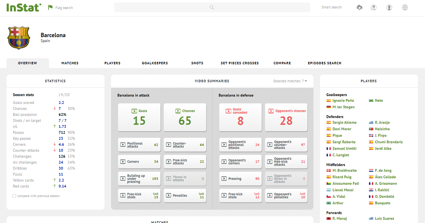Click xG value 1.73

62,127
